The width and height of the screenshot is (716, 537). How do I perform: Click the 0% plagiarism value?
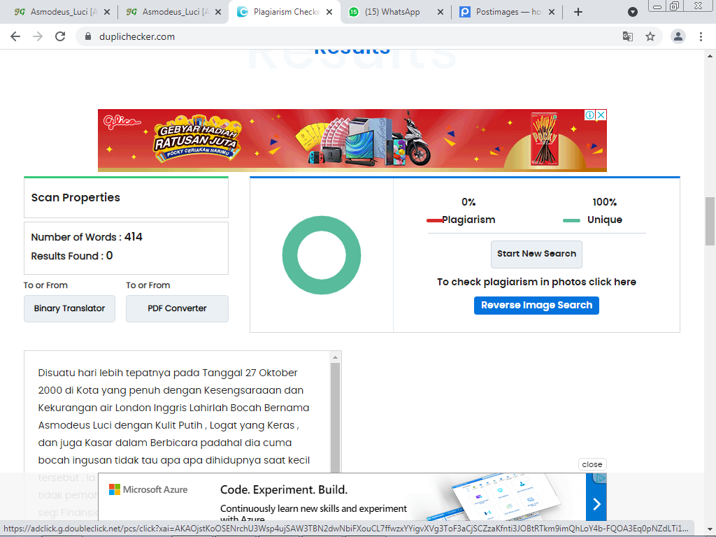(x=468, y=202)
